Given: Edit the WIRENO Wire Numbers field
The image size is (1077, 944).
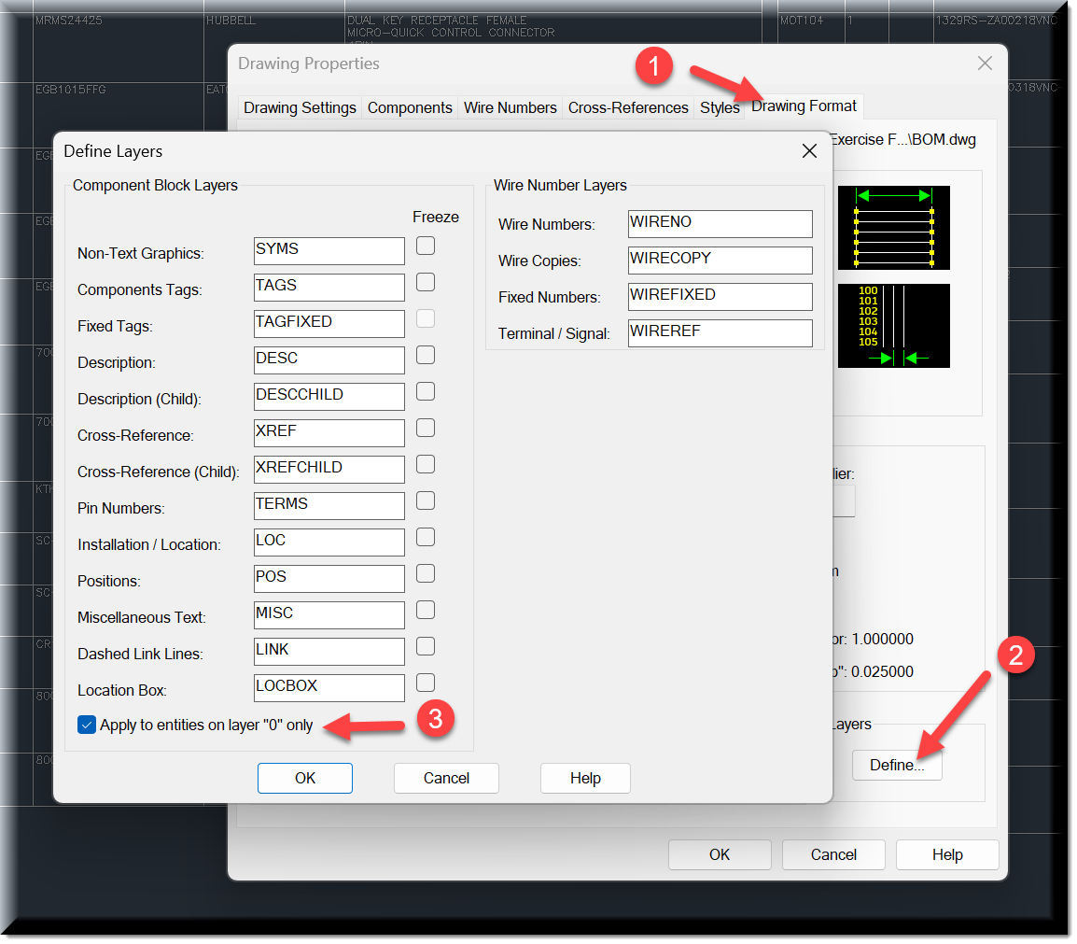Looking at the screenshot, I should (720, 223).
